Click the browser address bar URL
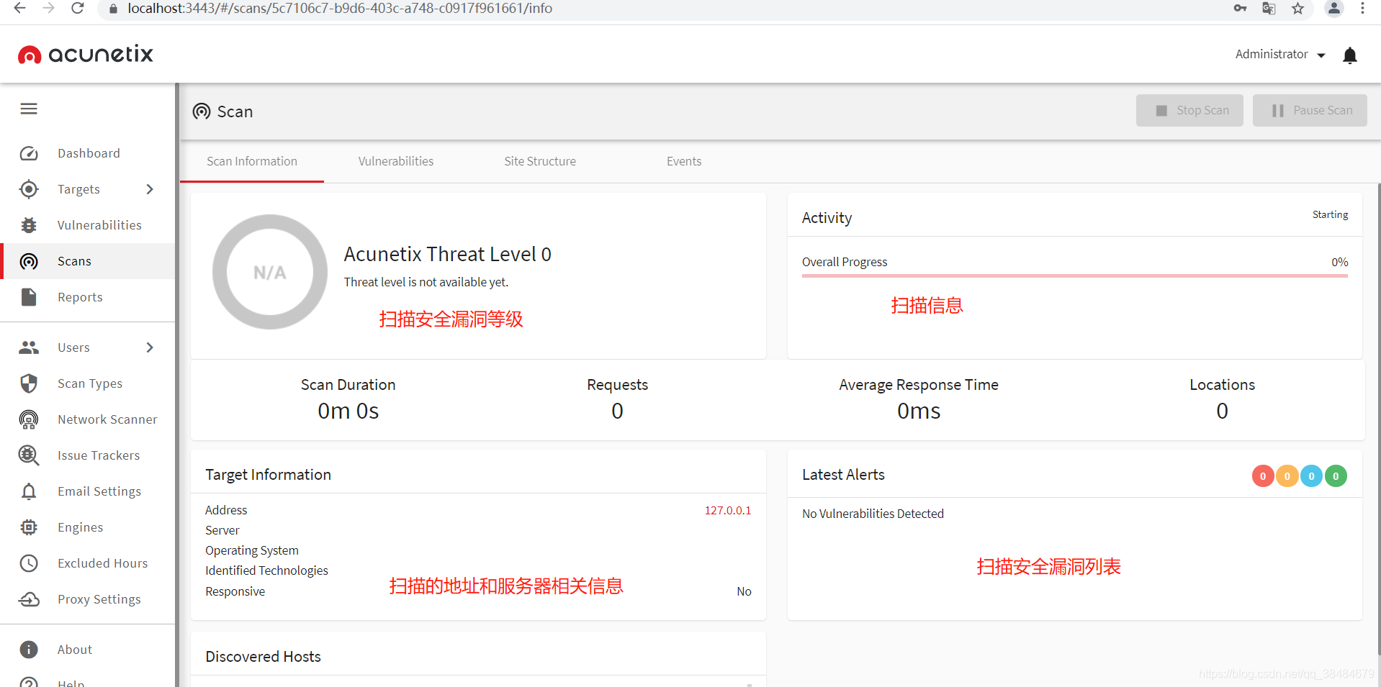 pyautogui.click(x=340, y=9)
